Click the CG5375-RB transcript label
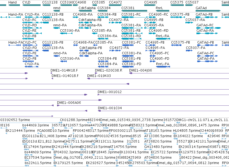Screen dimensions: 229x167 point(180,15)
